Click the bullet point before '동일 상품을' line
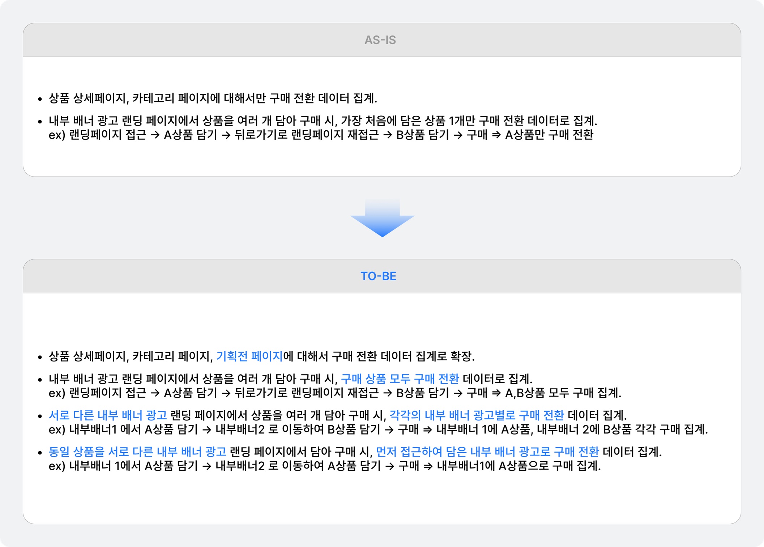Image resolution: width=764 pixels, height=547 pixels. click(40, 453)
